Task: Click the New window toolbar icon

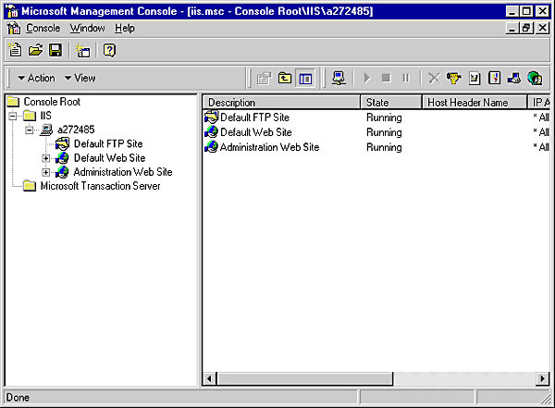Action: (82, 50)
